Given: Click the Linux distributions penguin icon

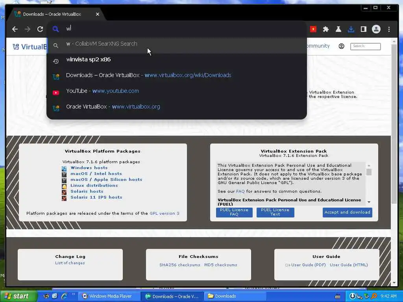Looking at the screenshot, I should pyautogui.click(x=64, y=186).
